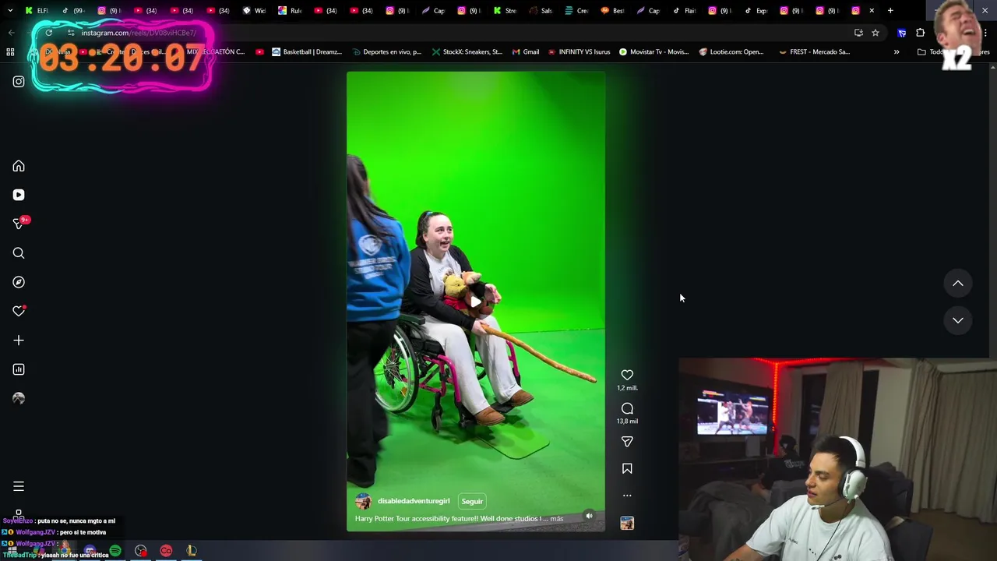Save the reel with the bookmark icon
This screenshot has width=997, height=561.
(x=627, y=468)
